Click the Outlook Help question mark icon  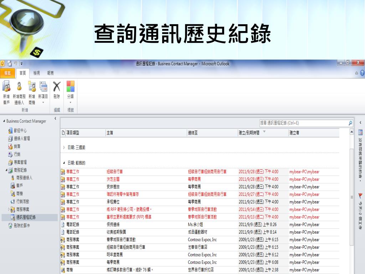click(362, 73)
